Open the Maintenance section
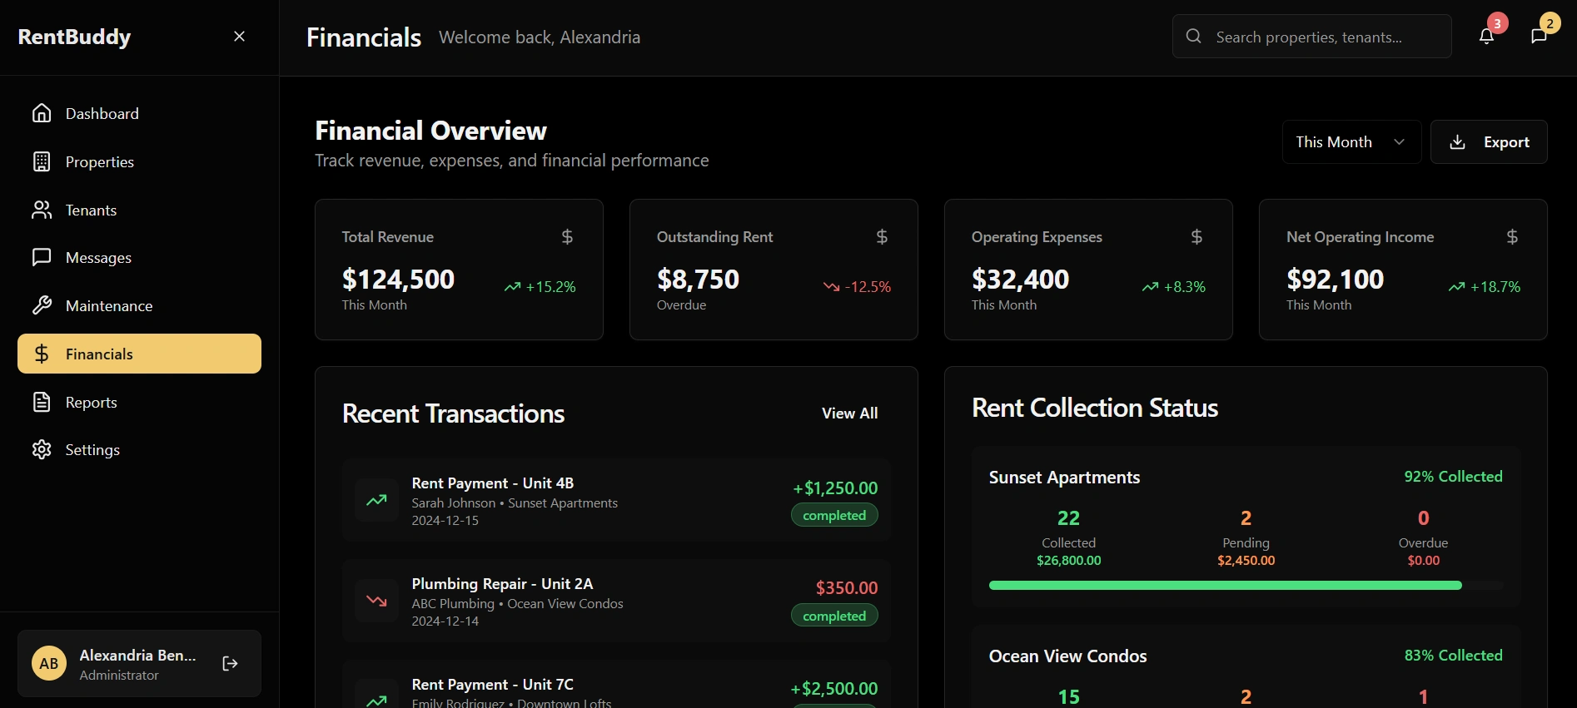The height and width of the screenshot is (708, 1577). 108,306
